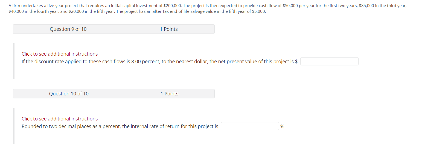The image size is (422, 160).
Task: Click the dollar sign before the NPV box
Action: tap(296, 61)
